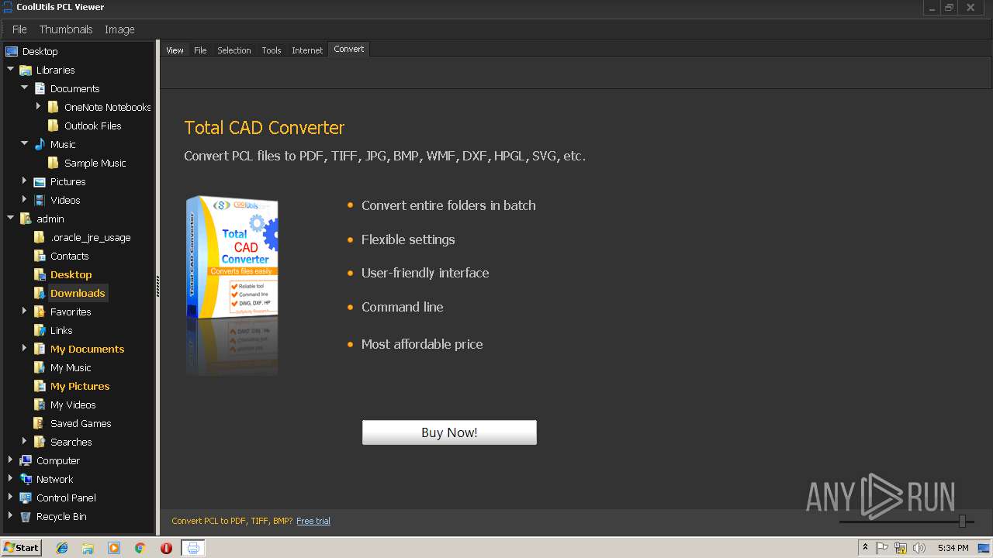Click the Libraries folder icon

point(26,70)
